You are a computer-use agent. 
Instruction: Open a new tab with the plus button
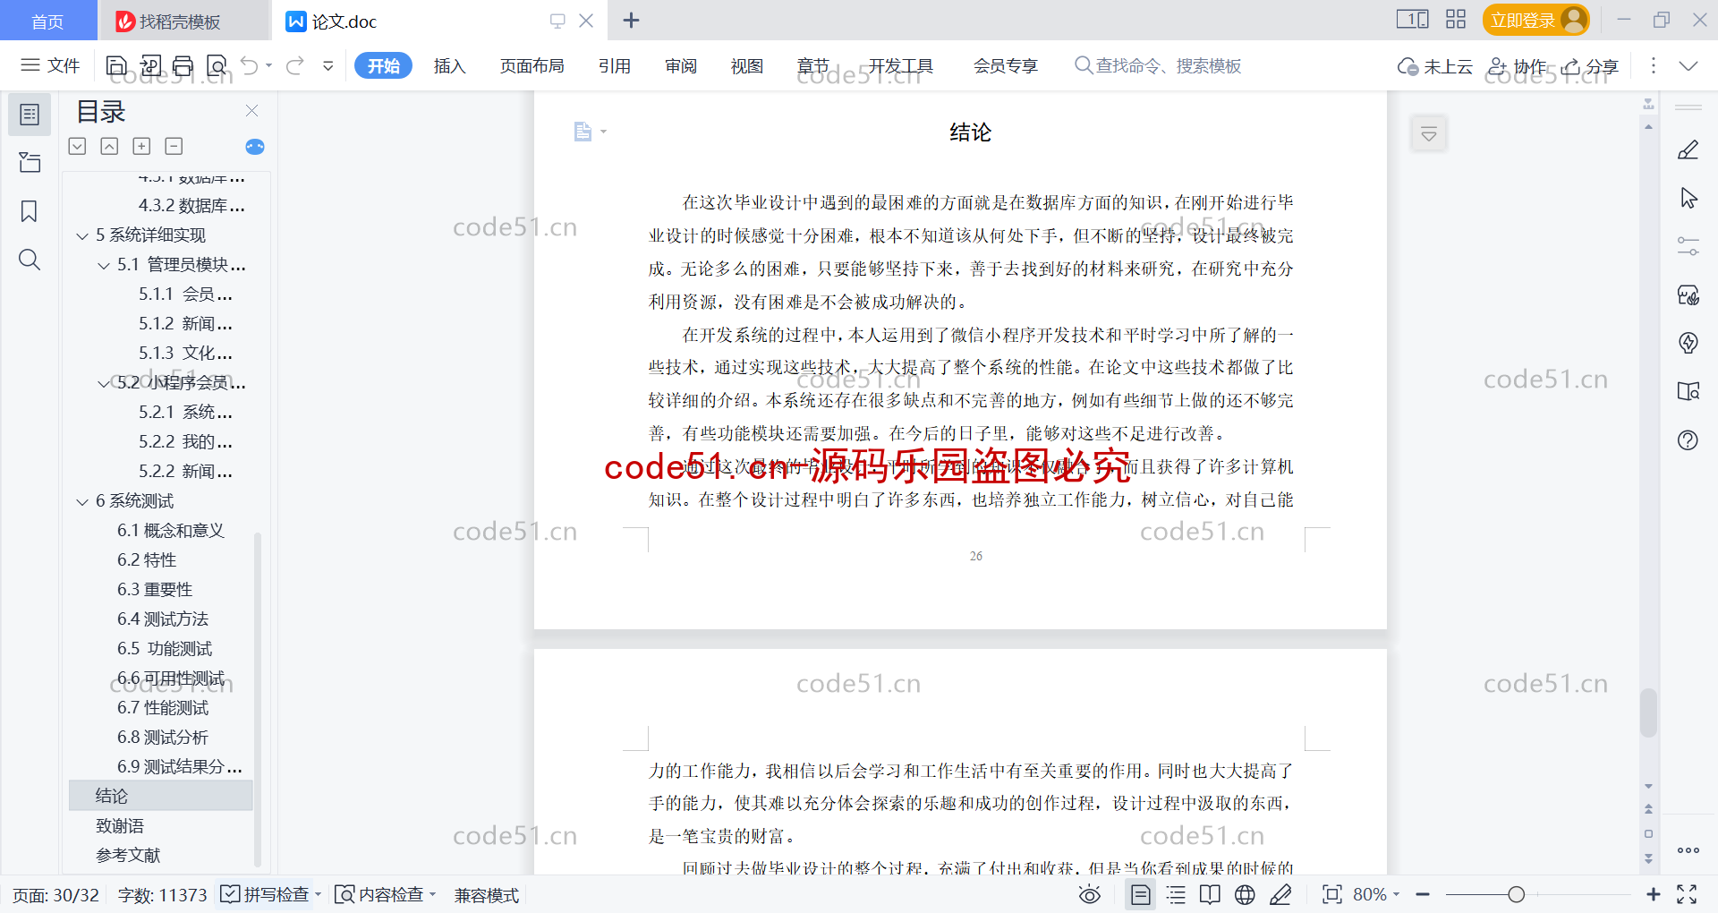(x=631, y=20)
